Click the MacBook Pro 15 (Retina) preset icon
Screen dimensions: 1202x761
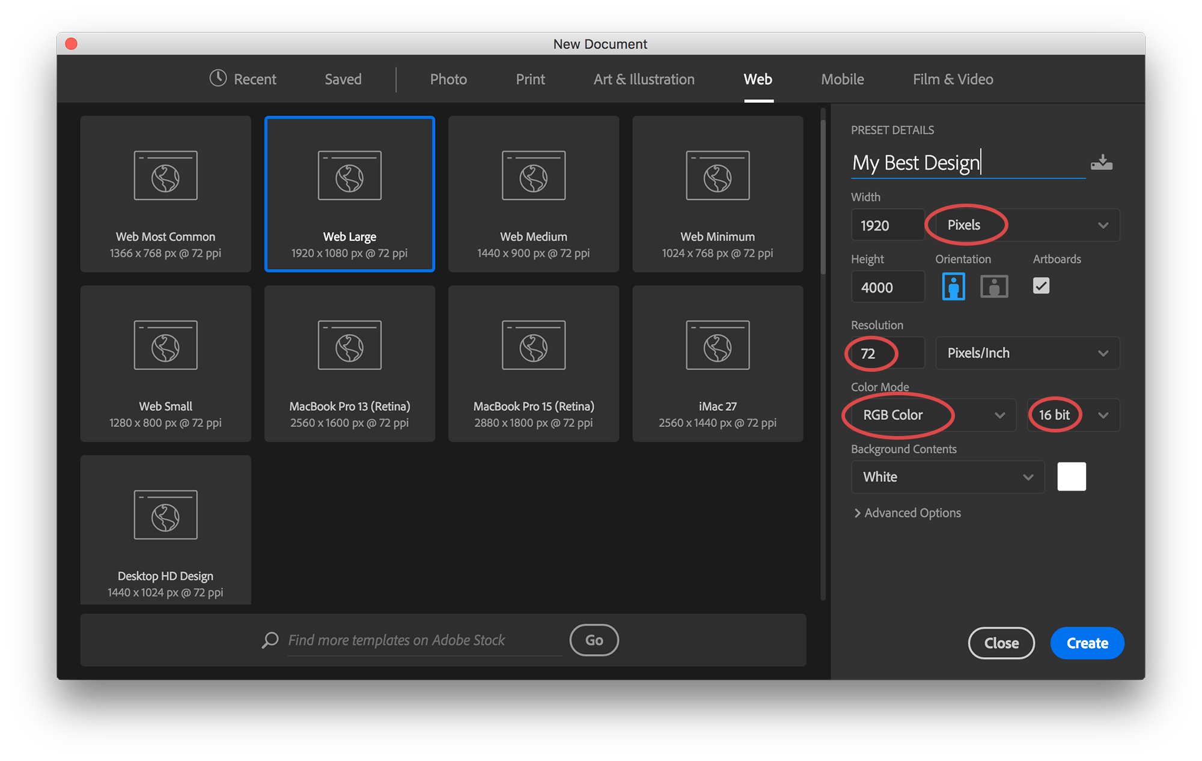tap(534, 345)
